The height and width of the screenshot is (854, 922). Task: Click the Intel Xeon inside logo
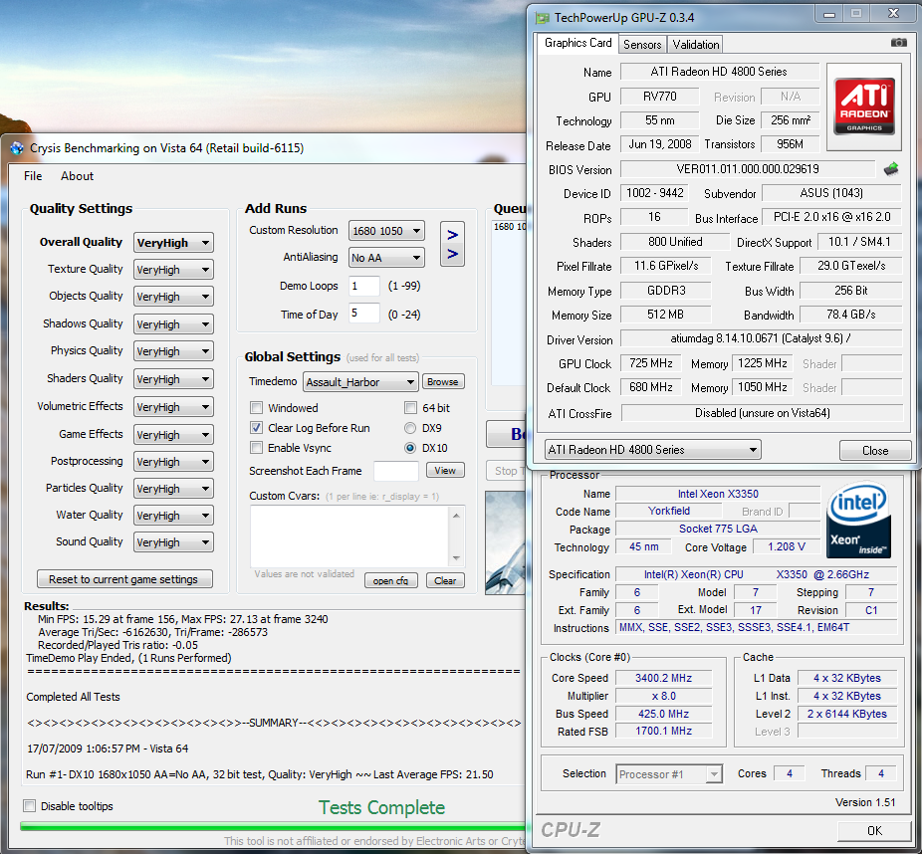(858, 520)
